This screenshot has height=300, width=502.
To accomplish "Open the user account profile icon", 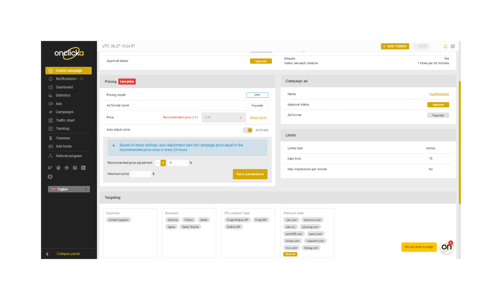I will (x=453, y=46).
